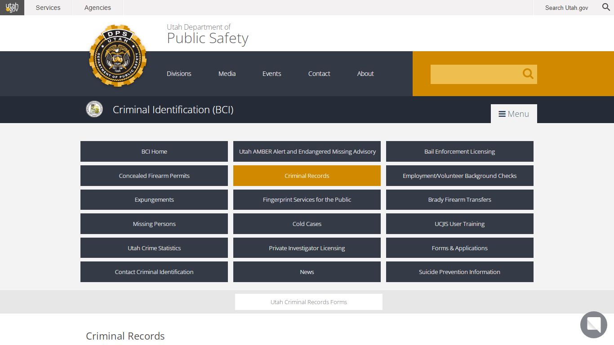
Task: Open Brady Firearm Transfers
Action: pos(460,199)
